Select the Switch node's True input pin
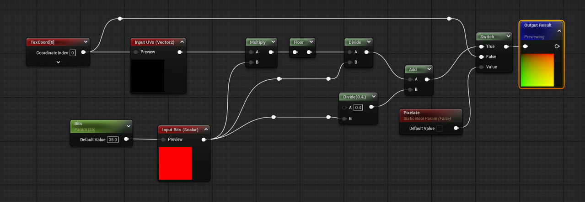The height and width of the screenshot is (202, 585). [482, 47]
